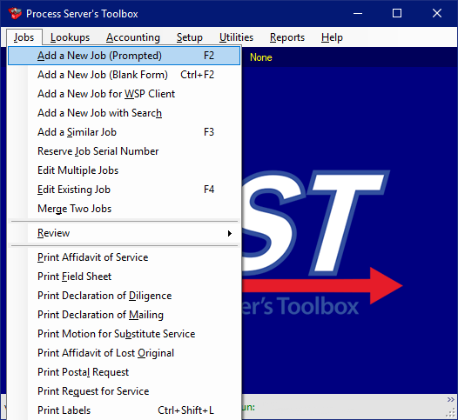Image resolution: width=458 pixels, height=420 pixels.
Task: Maximize the Process Server's Toolbox window
Action: pos(397,13)
